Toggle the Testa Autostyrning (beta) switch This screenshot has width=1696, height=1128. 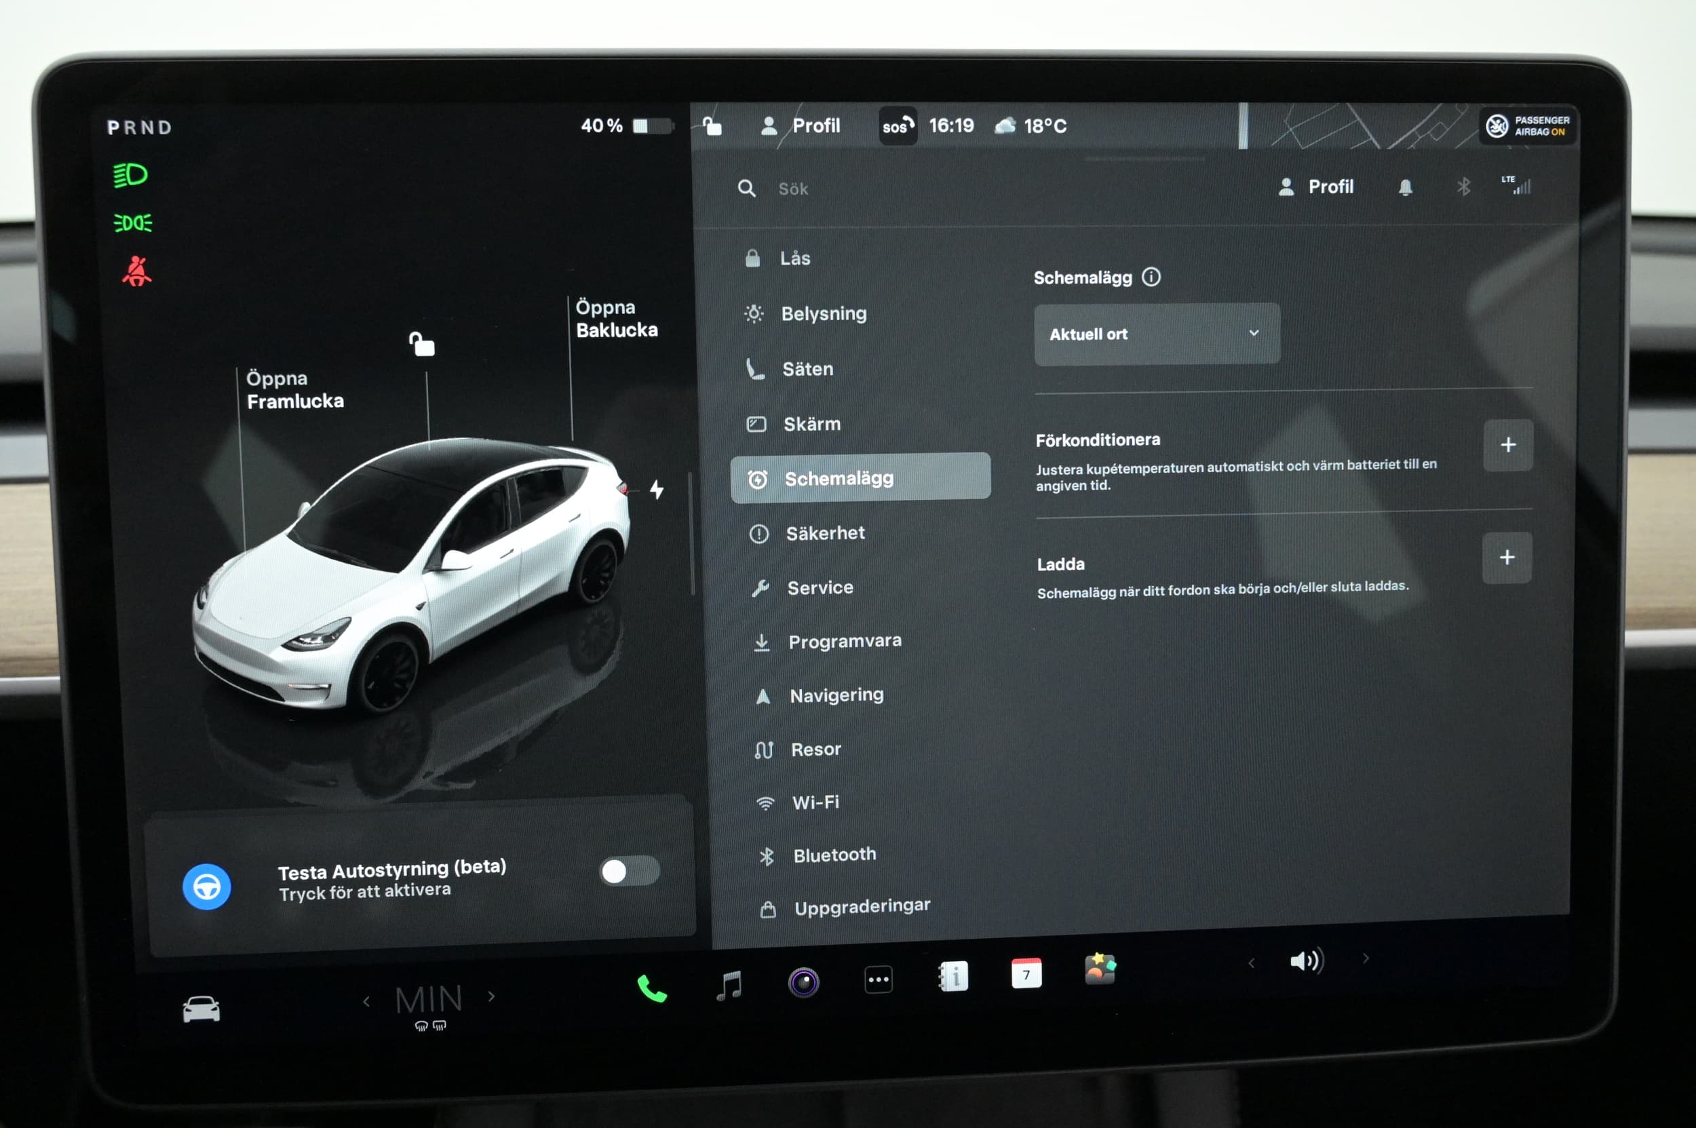(x=629, y=871)
